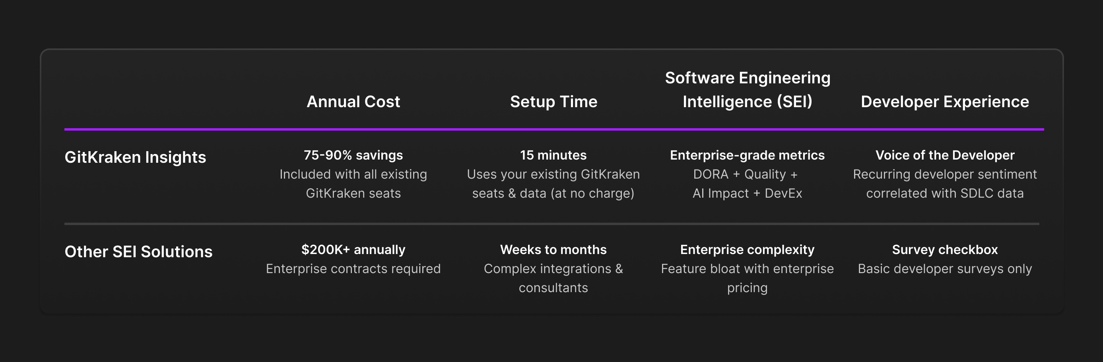Click the Setup Time column header
Viewport: 1103px width, 362px height.
point(553,102)
